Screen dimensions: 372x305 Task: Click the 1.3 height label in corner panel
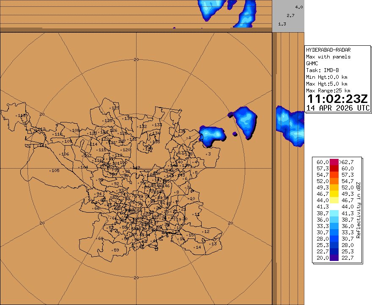click(x=282, y=24)
